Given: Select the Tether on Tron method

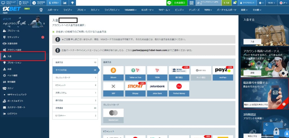Looking at the screenshot, I should [135, 73].
